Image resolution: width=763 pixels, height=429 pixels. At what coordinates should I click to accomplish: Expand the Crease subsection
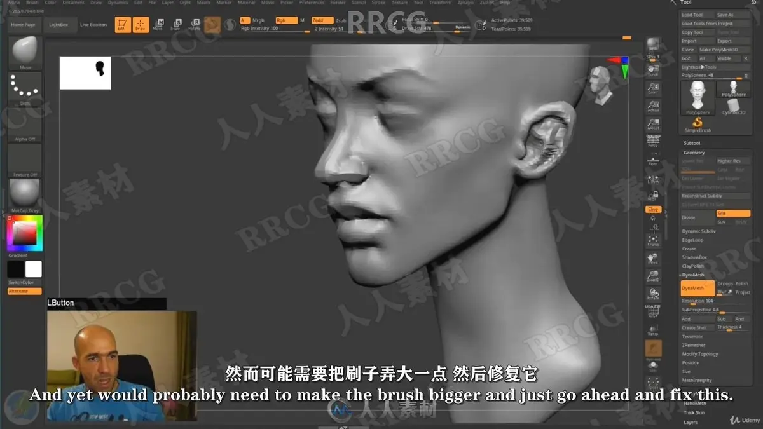tap(689, 249)
